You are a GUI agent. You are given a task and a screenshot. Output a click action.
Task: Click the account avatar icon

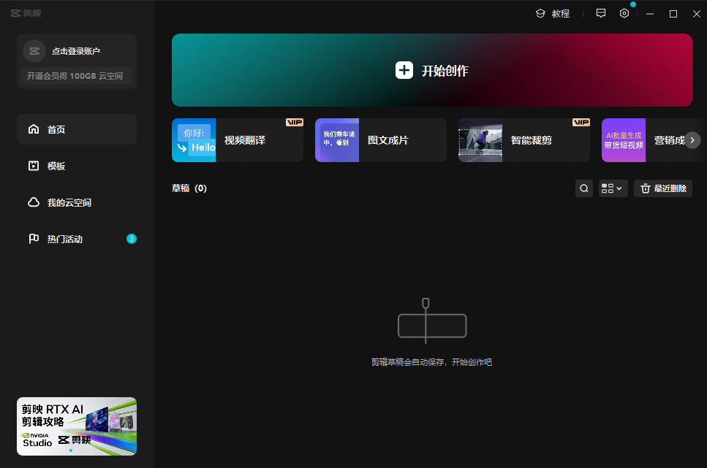(34, 51)
